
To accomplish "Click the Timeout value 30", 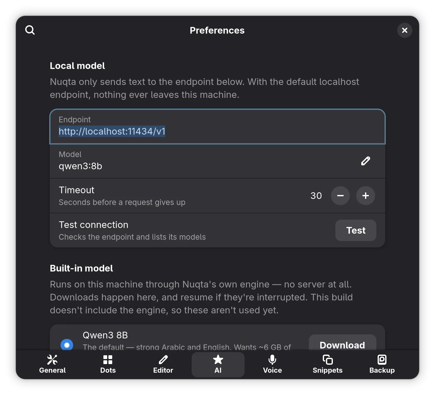I will [316, 196].
